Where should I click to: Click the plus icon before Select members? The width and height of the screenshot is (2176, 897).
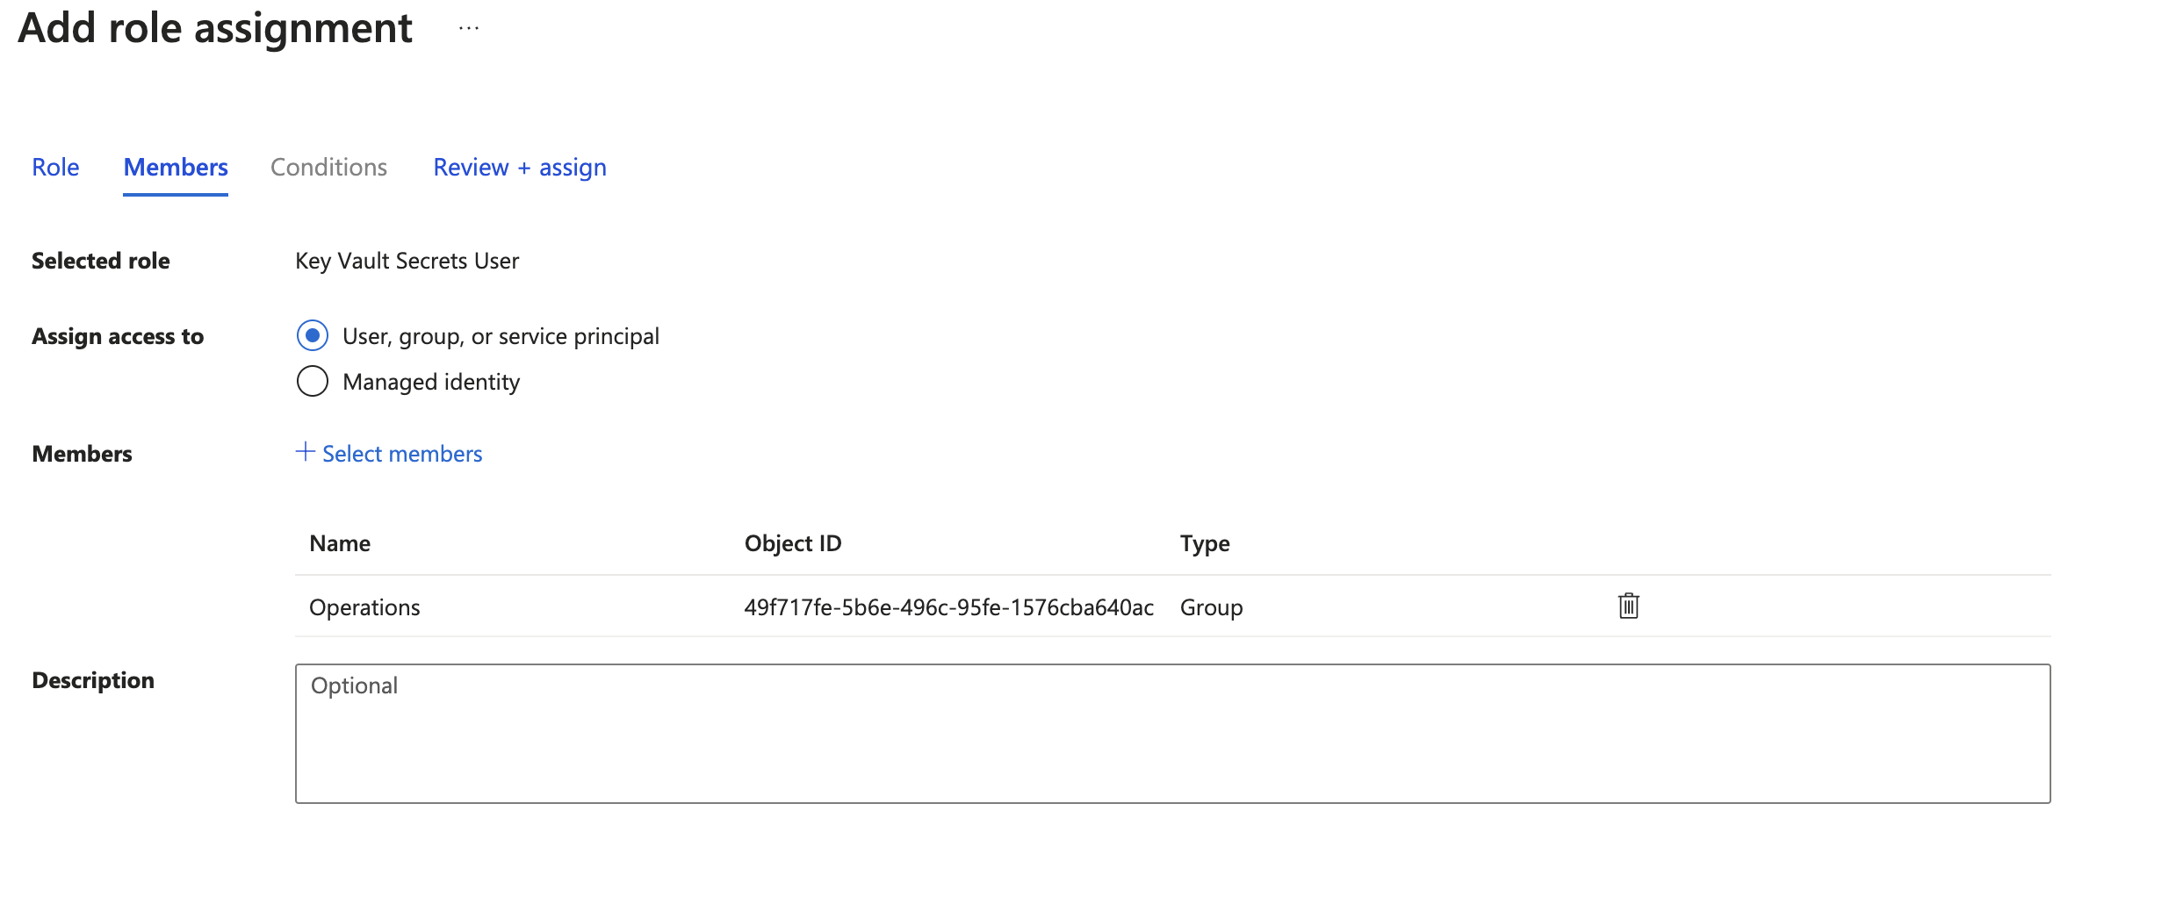pyautogui.click(x=304, y=453)
